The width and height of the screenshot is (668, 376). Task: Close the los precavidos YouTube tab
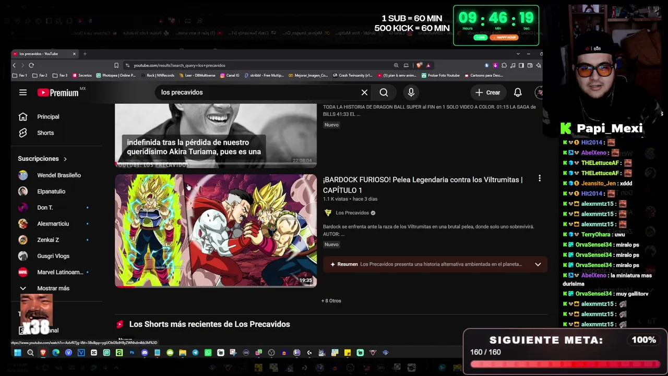tap(74, 54)
